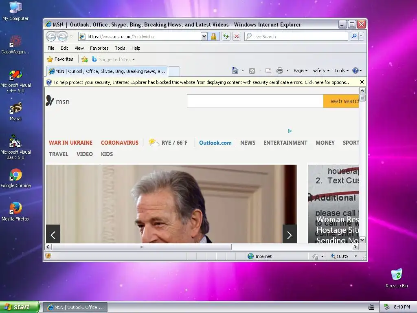Select the Recycle Bin icon

click(397, 278)
